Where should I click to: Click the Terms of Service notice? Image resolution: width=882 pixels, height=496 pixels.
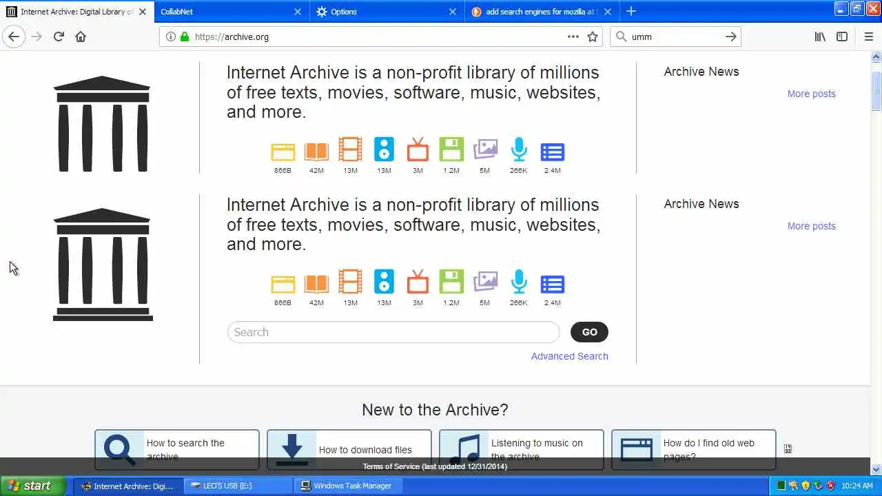(x=435, y=466)
